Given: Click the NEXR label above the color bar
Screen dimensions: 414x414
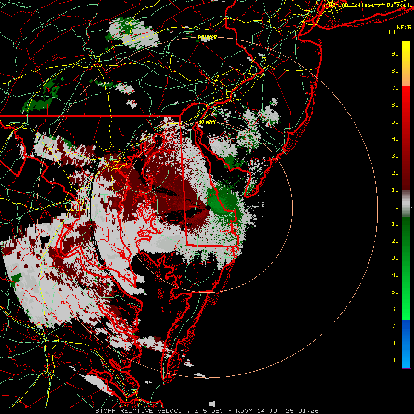Looking at the screenshot, I should coord(404,28).
